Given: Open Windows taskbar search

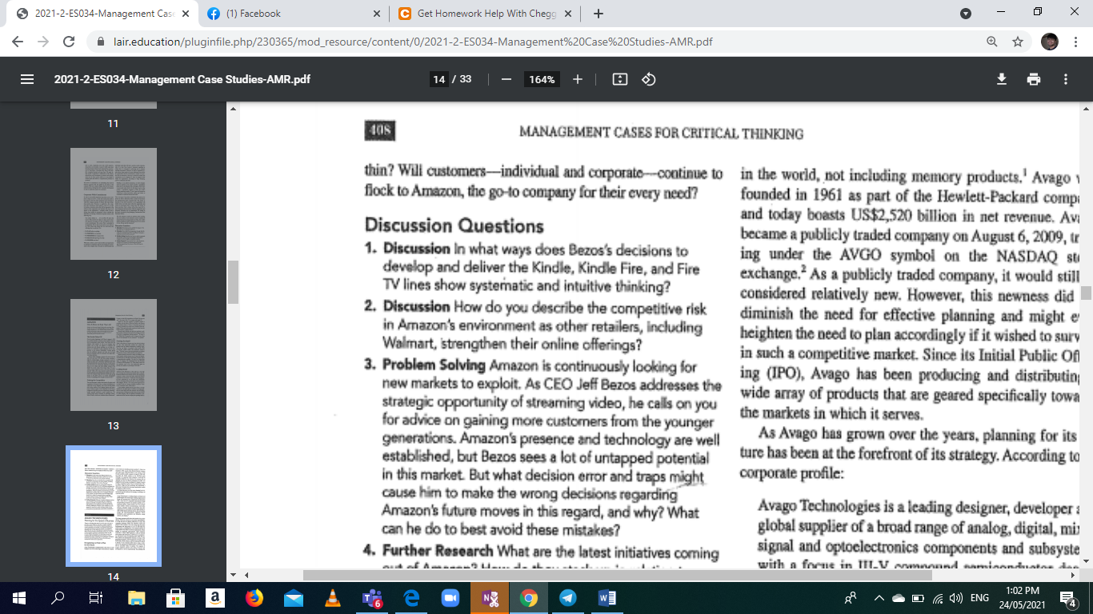Looking at the screenshot, I should tap(57, 598).
